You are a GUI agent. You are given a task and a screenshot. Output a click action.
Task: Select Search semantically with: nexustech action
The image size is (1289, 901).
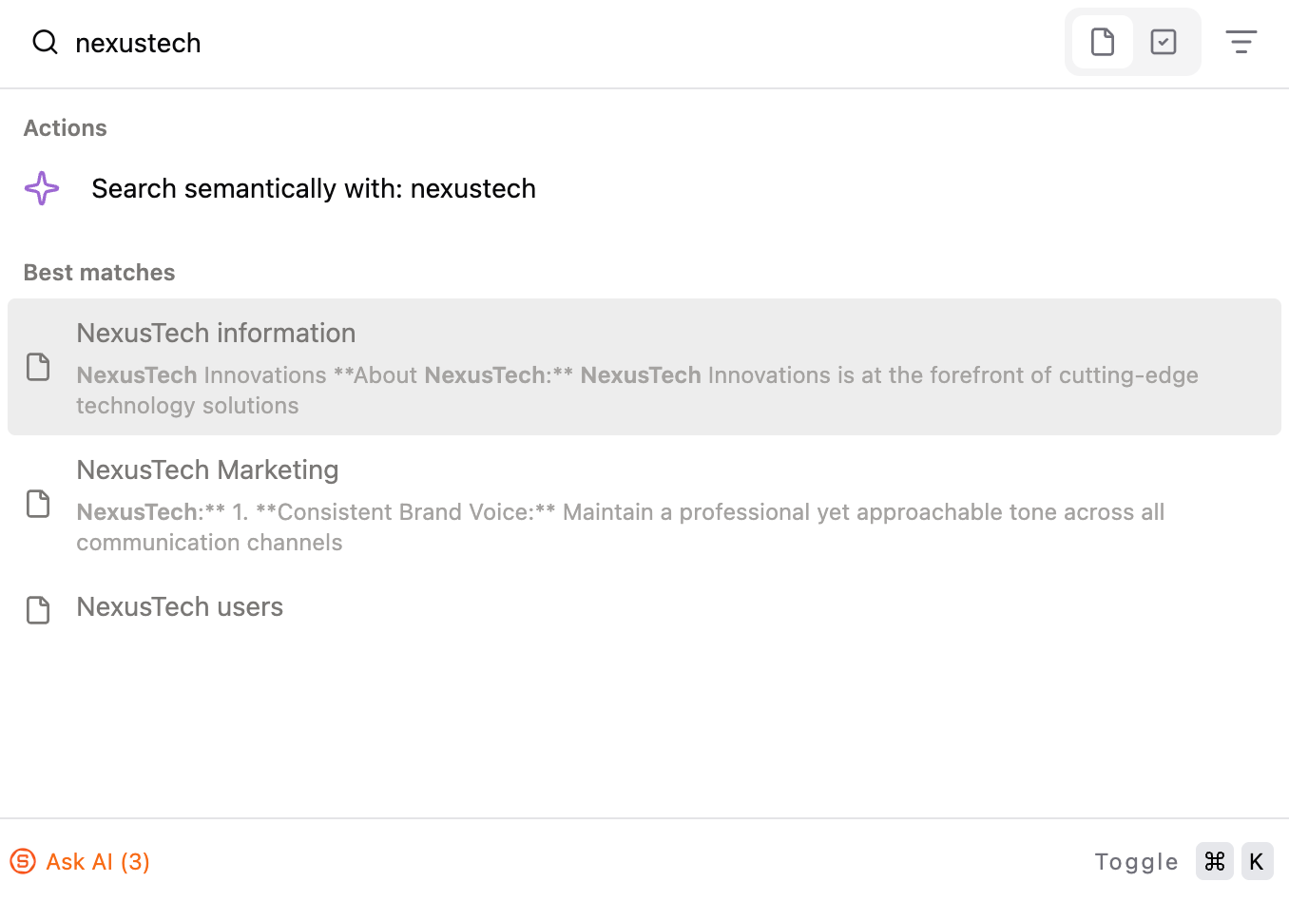pos(644,188)
